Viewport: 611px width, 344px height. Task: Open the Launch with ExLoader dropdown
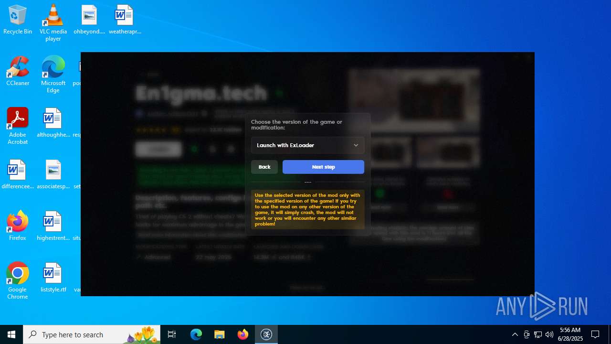[307, 145]
